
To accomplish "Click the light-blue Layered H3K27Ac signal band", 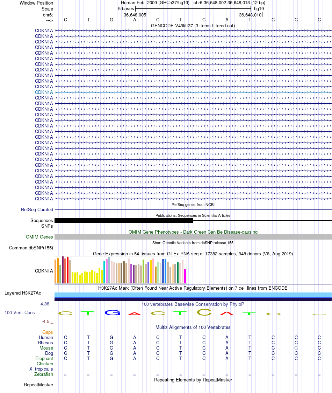I will pyautogui.click(x=193, y=295).
